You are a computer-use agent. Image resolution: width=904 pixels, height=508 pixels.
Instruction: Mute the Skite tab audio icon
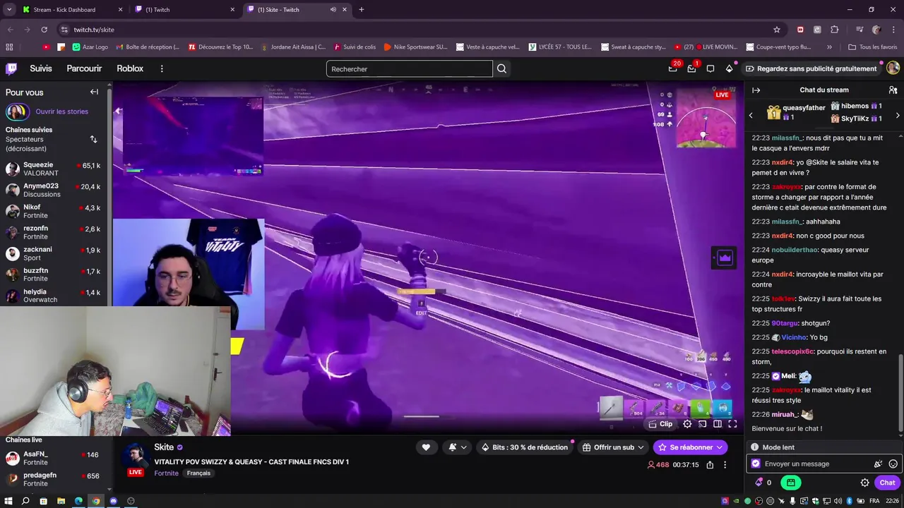pos(333,10)
